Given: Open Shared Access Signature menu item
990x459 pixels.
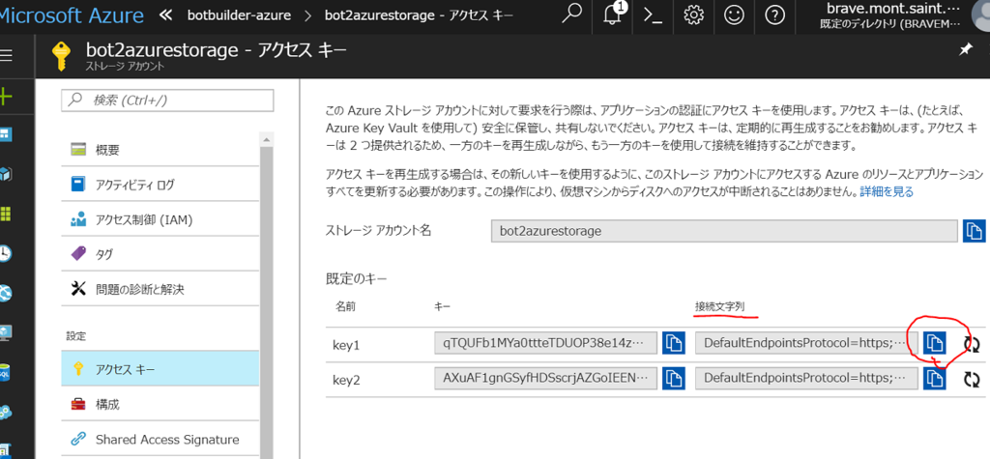Looking at the screenshot, I should (160, 439).
